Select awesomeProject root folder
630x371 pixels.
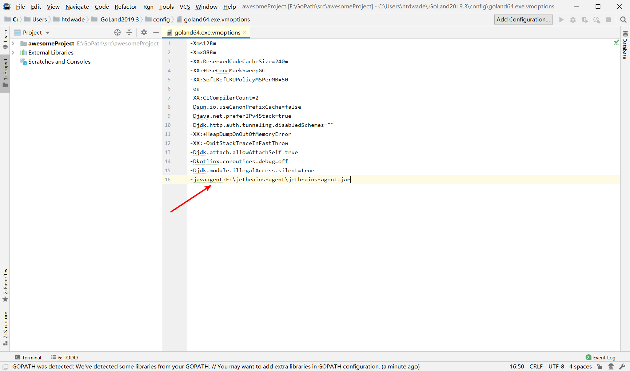coord(51,44)
